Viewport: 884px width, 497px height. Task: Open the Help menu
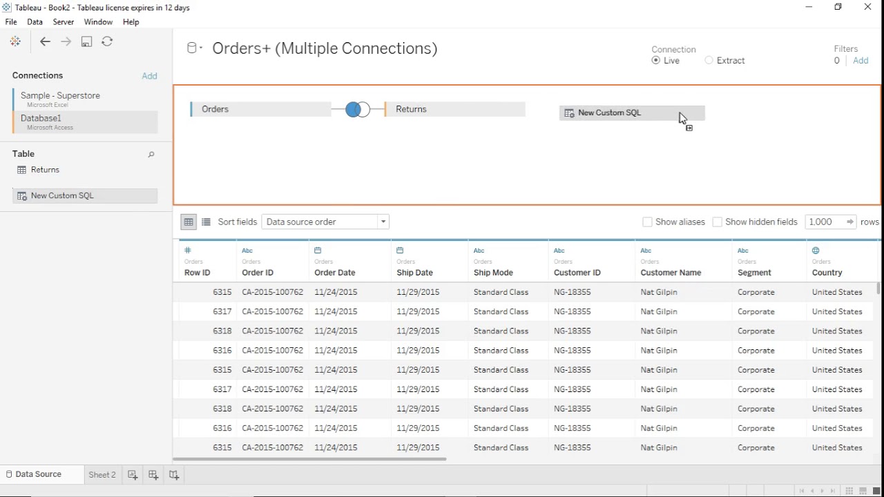pos(131,22)
